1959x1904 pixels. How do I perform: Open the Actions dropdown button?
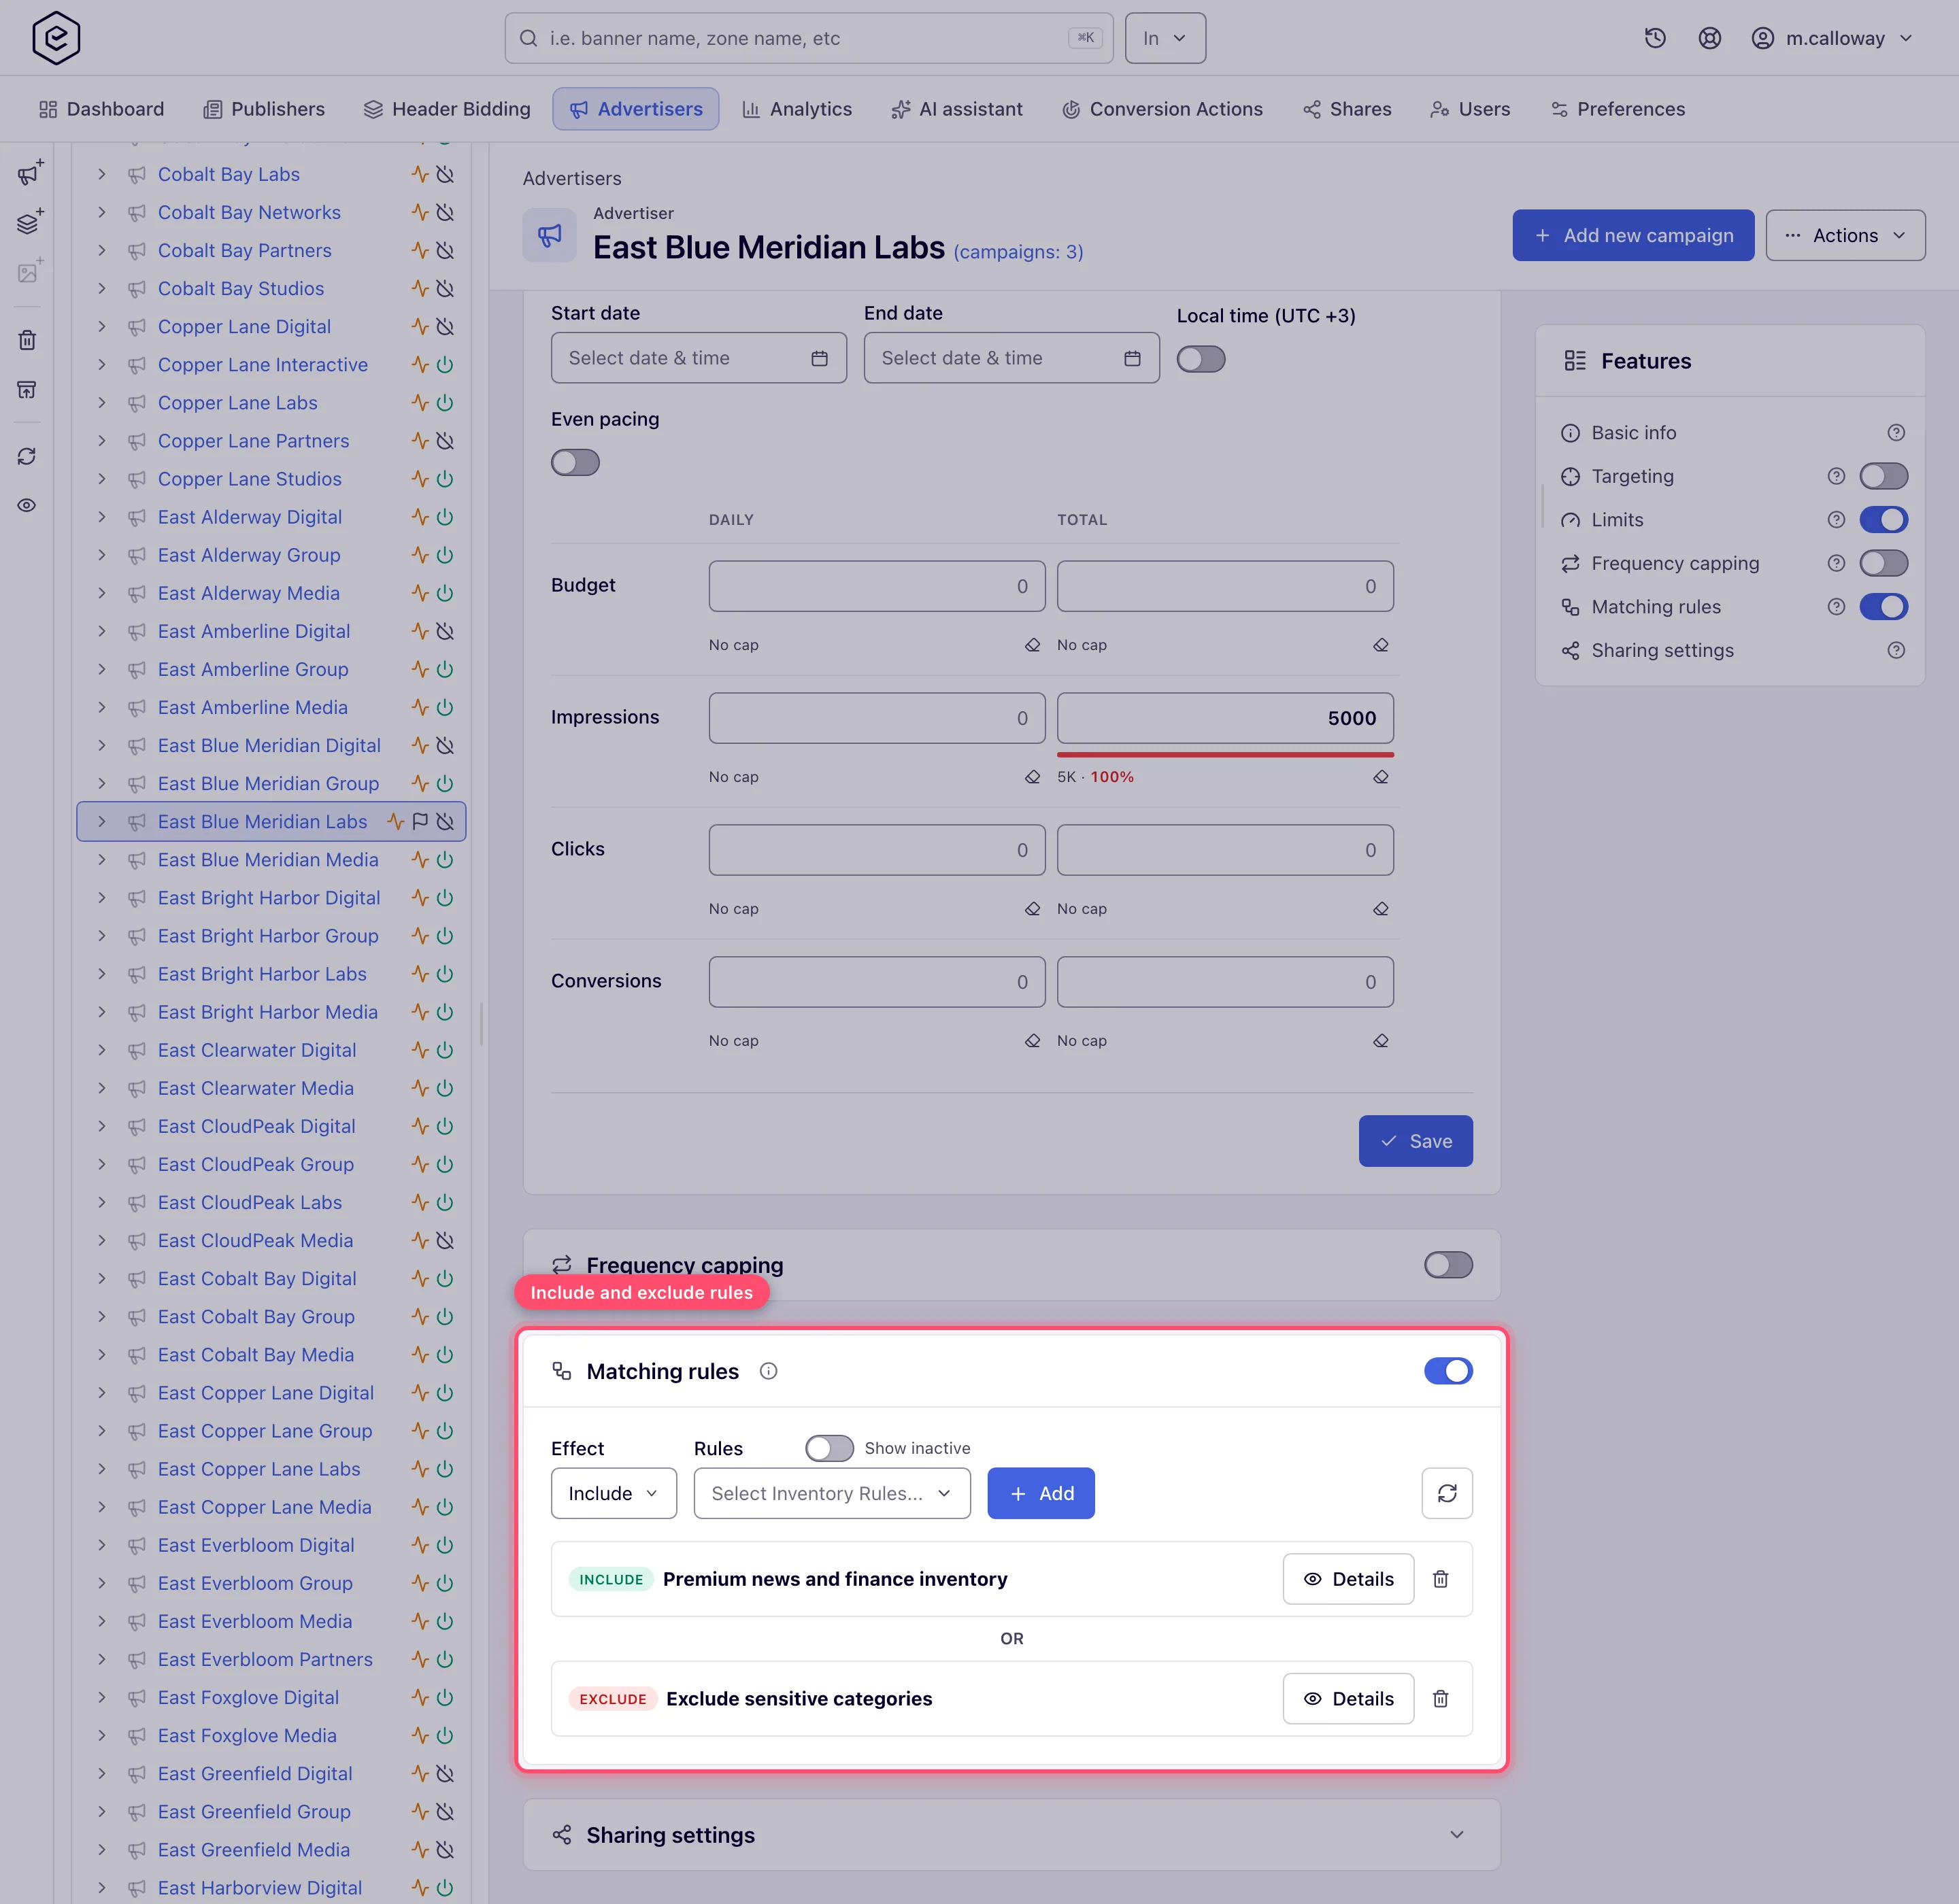click(x=1845, y=235)
